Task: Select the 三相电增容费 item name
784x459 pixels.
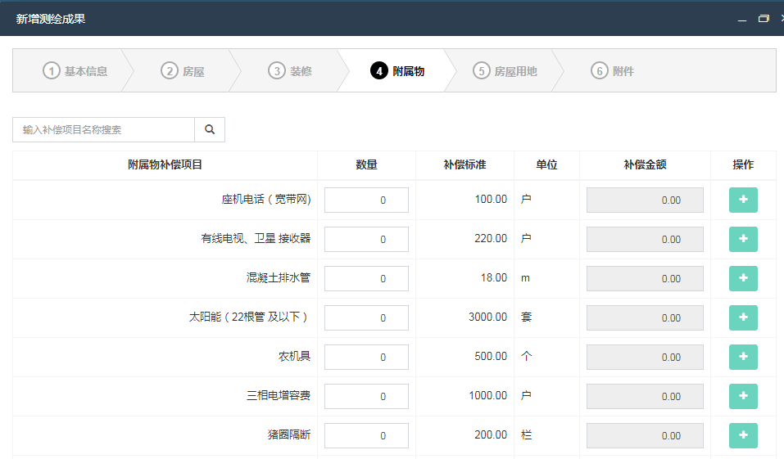Action: pos(279,395)
